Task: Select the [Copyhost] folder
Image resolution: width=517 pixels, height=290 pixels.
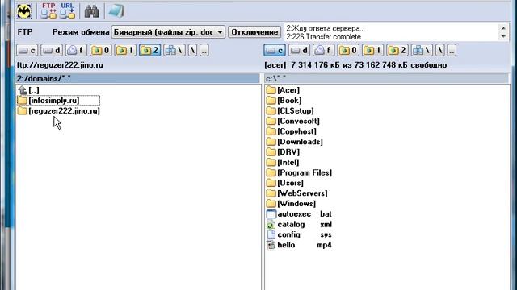Action: coord(292,131)
